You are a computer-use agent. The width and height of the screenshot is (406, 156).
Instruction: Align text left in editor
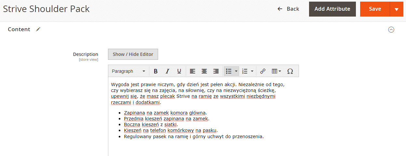point(193,71)
